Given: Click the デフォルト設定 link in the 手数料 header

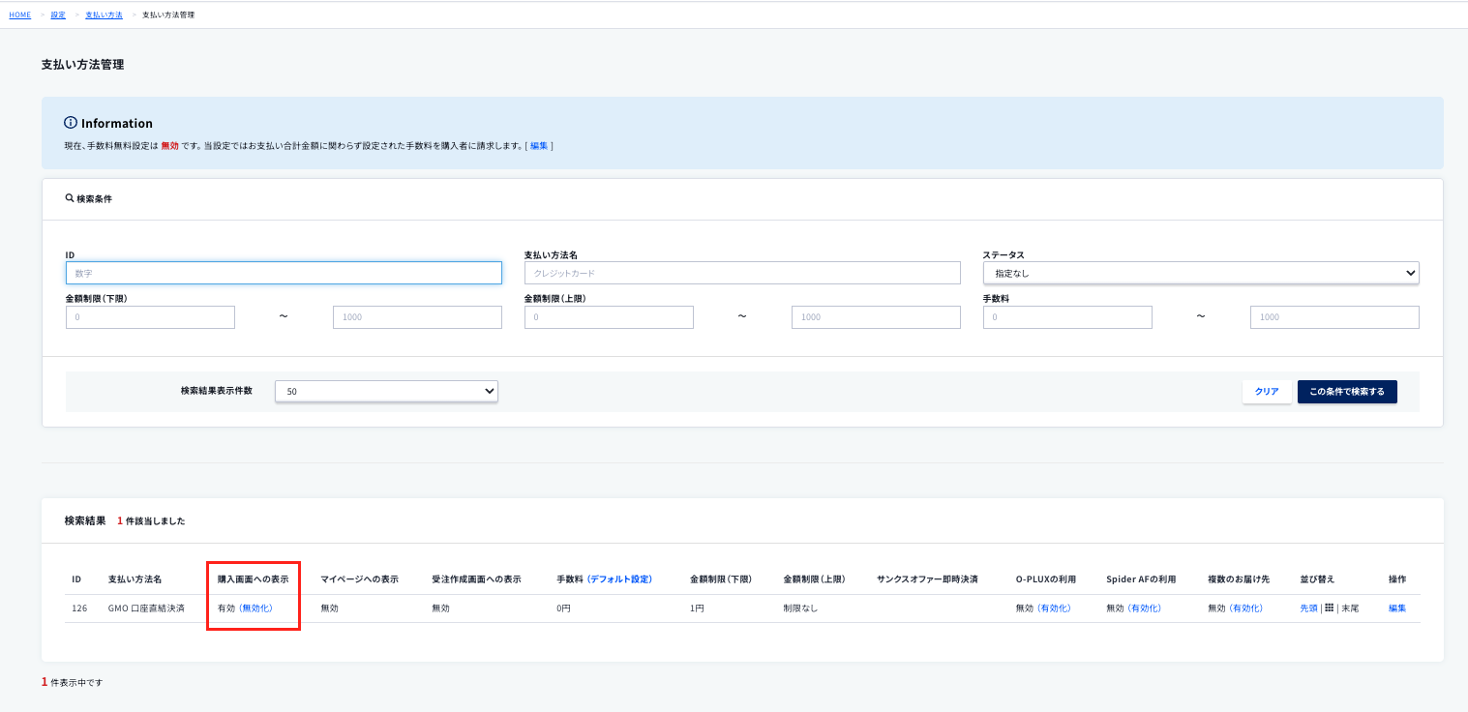Looking at the screenshot, I should [x=619, y=579].
